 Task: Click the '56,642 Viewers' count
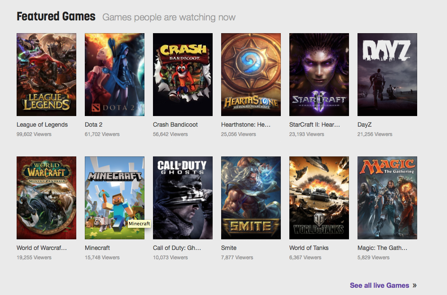[x=170, y=134]
